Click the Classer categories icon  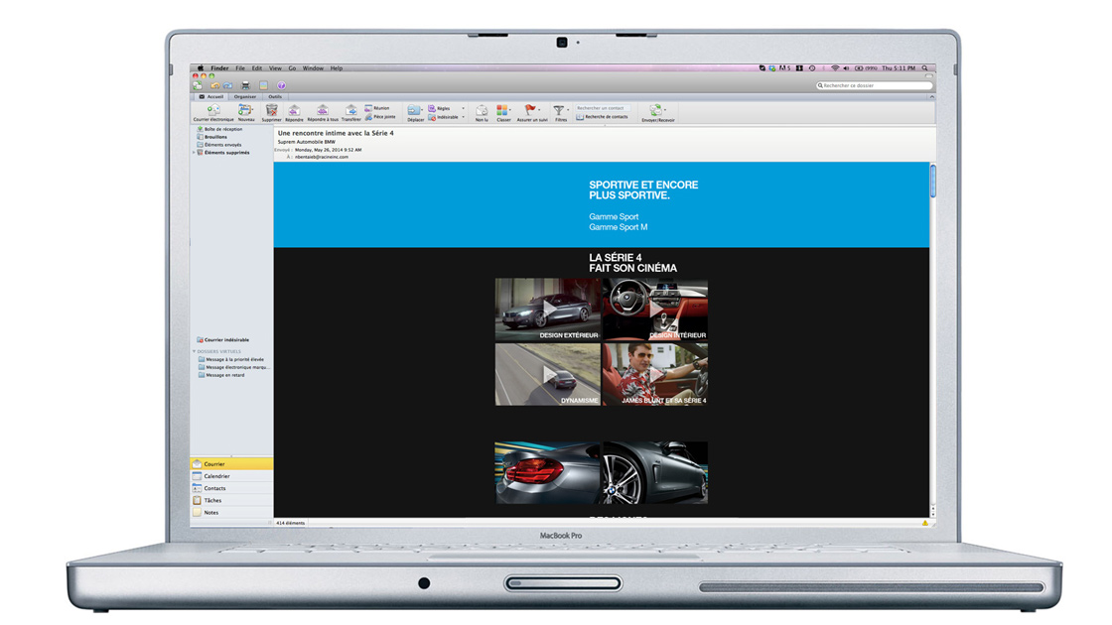502,110
